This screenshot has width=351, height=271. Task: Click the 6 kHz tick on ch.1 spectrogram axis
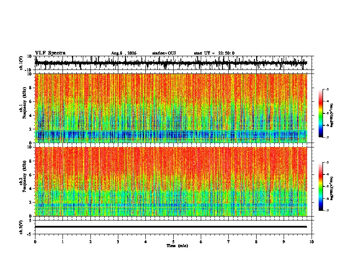pyautogui.click(x=31, y=101)
